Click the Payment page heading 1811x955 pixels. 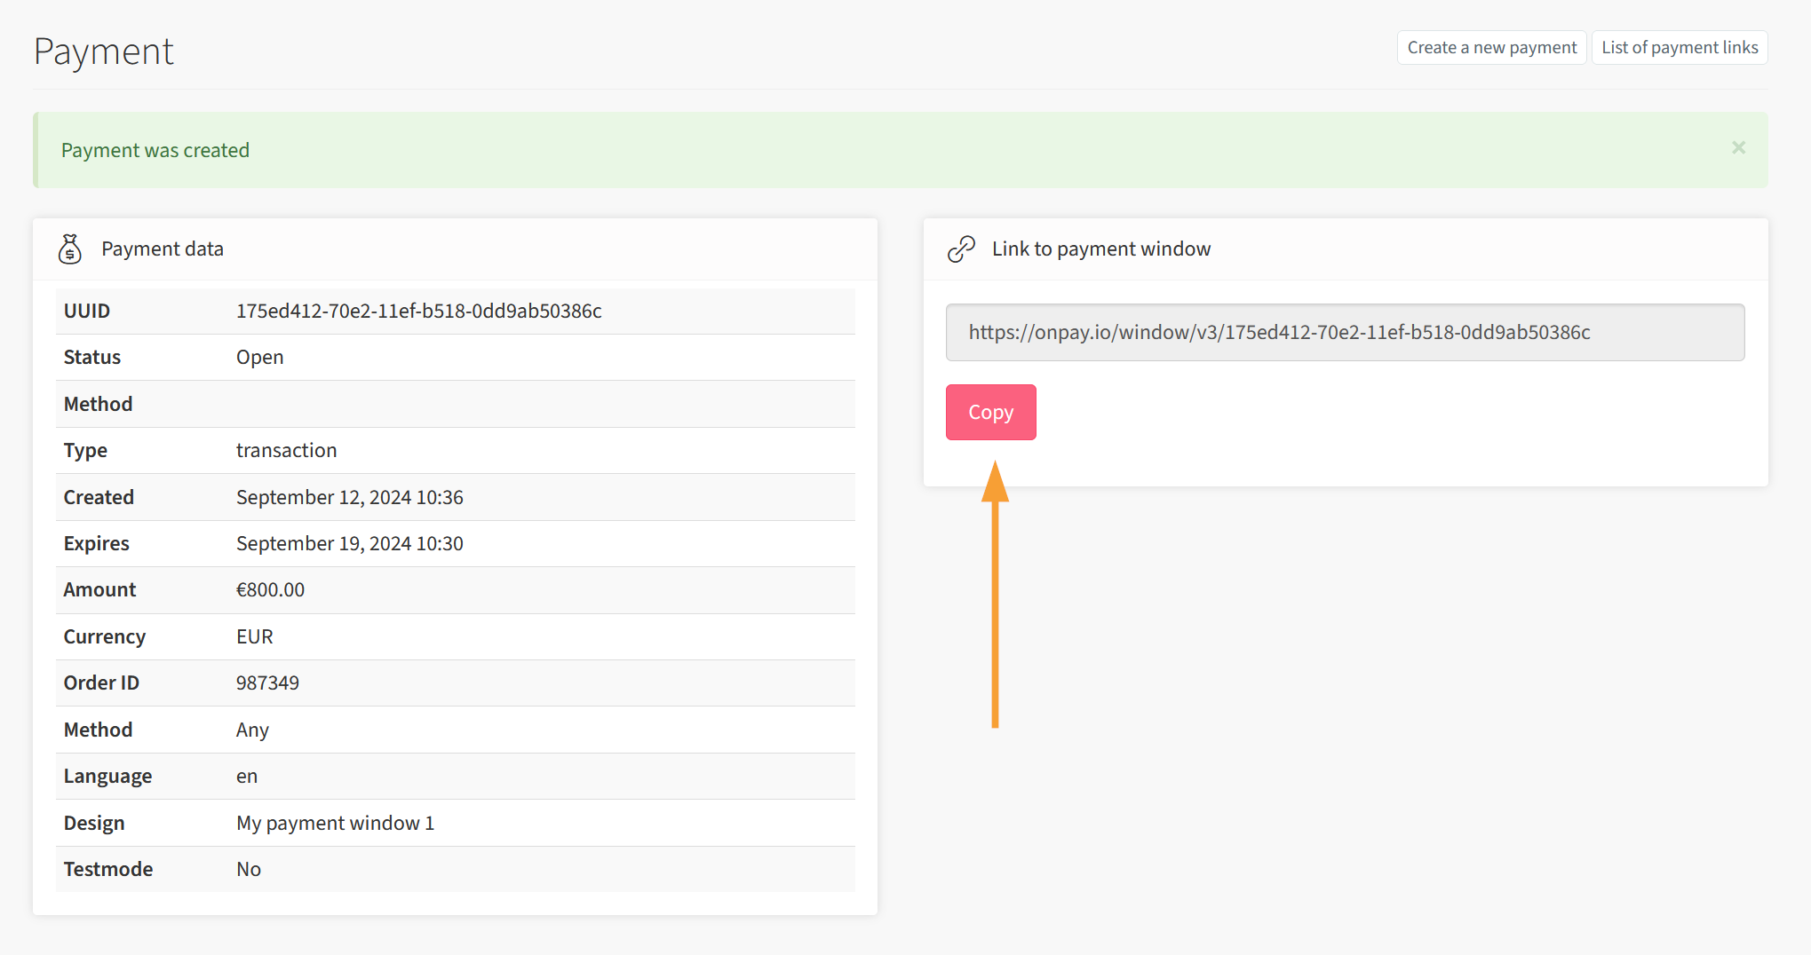pos(104,51)
